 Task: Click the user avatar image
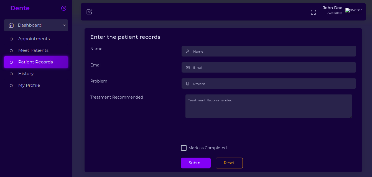pos(354,10)
